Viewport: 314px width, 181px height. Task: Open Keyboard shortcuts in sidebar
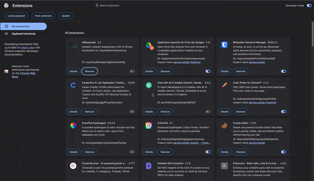24,34
